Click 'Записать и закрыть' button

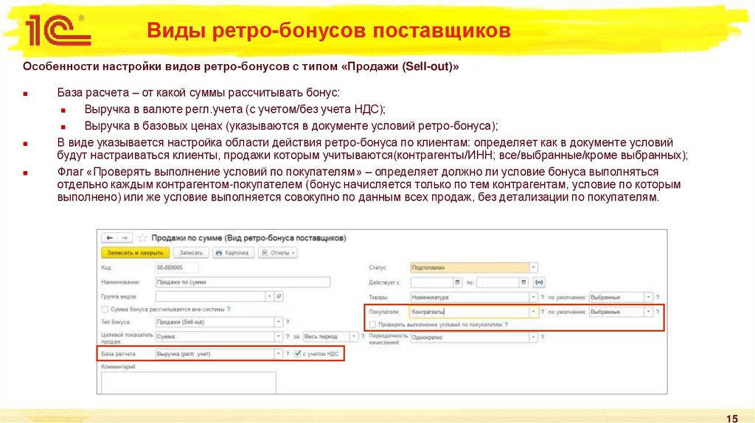tap(136, 253)
